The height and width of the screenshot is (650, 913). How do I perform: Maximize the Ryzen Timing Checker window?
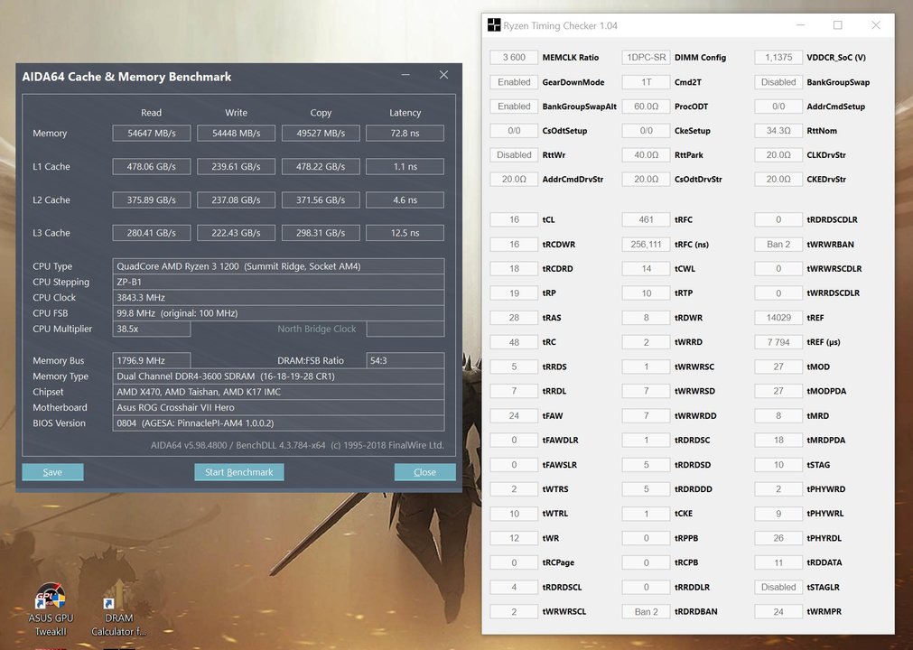(837, 25)
